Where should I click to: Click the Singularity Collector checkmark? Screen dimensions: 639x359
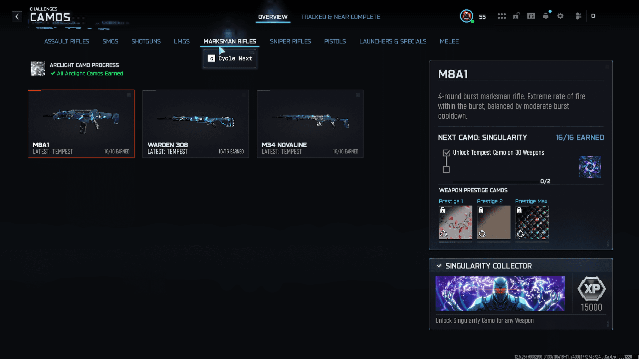click(439, 266)
